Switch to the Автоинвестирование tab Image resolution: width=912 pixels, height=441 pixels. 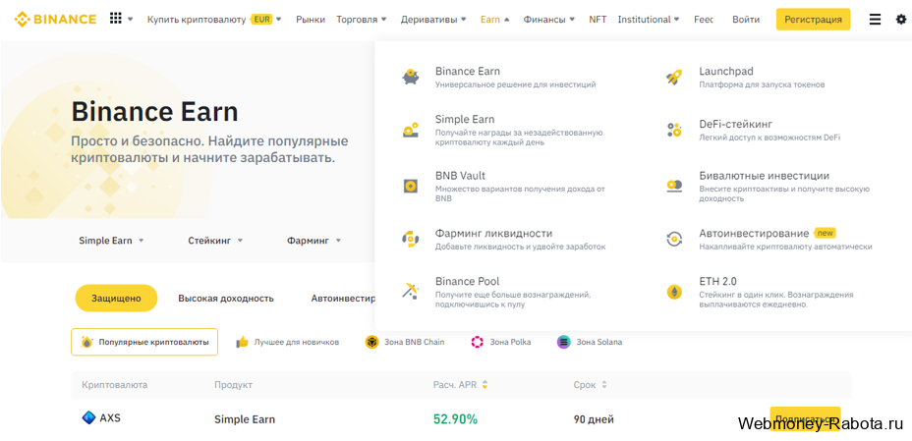pos(343,298)
